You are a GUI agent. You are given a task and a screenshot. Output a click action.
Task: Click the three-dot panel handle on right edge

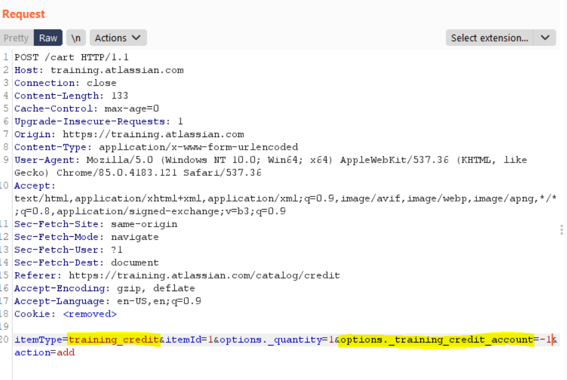pyautogui.click(x=562, y=230)
